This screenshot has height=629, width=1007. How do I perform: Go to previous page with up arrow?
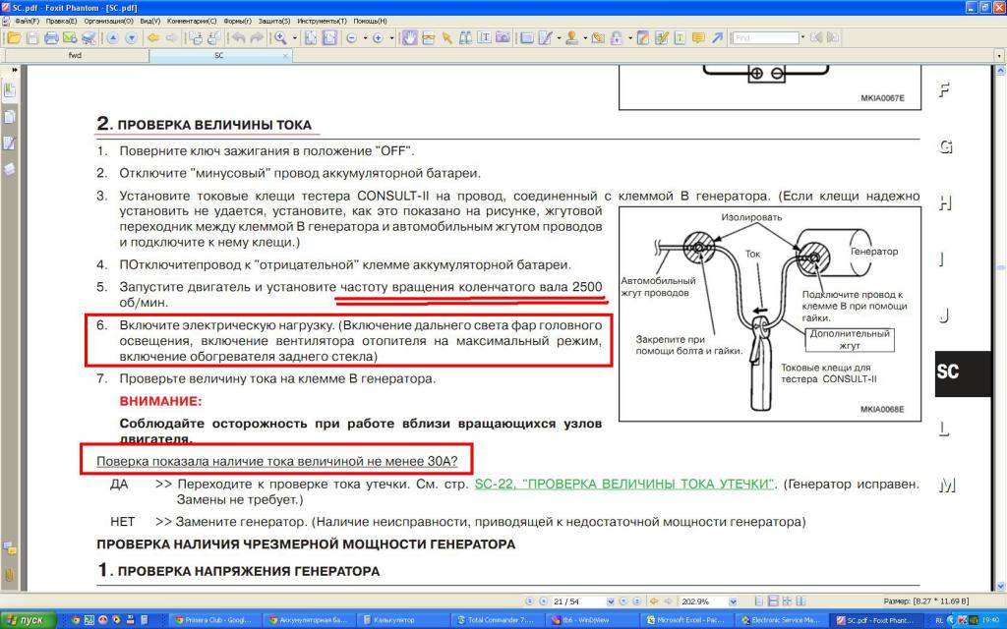[x=112, y=38]
